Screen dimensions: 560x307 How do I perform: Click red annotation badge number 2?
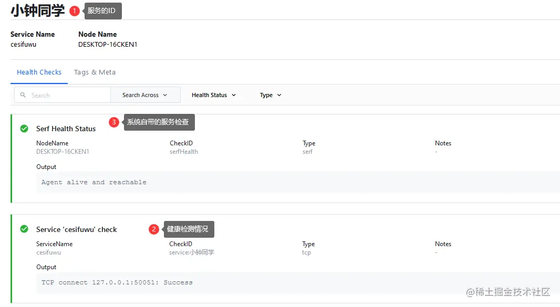[x=154, y=229]
